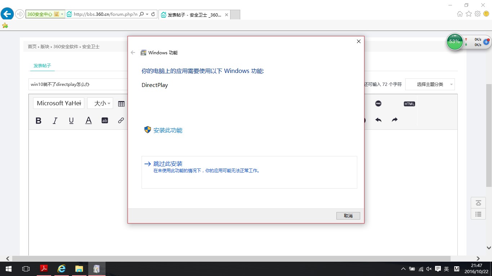The width and height of the screenshot is (492, 276).
Task: Click the Redo arrow in the editor toolbar
Action: (395, 120)
